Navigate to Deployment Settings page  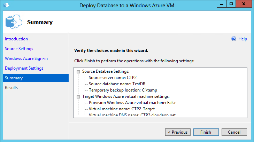click(x=24, y=68)
